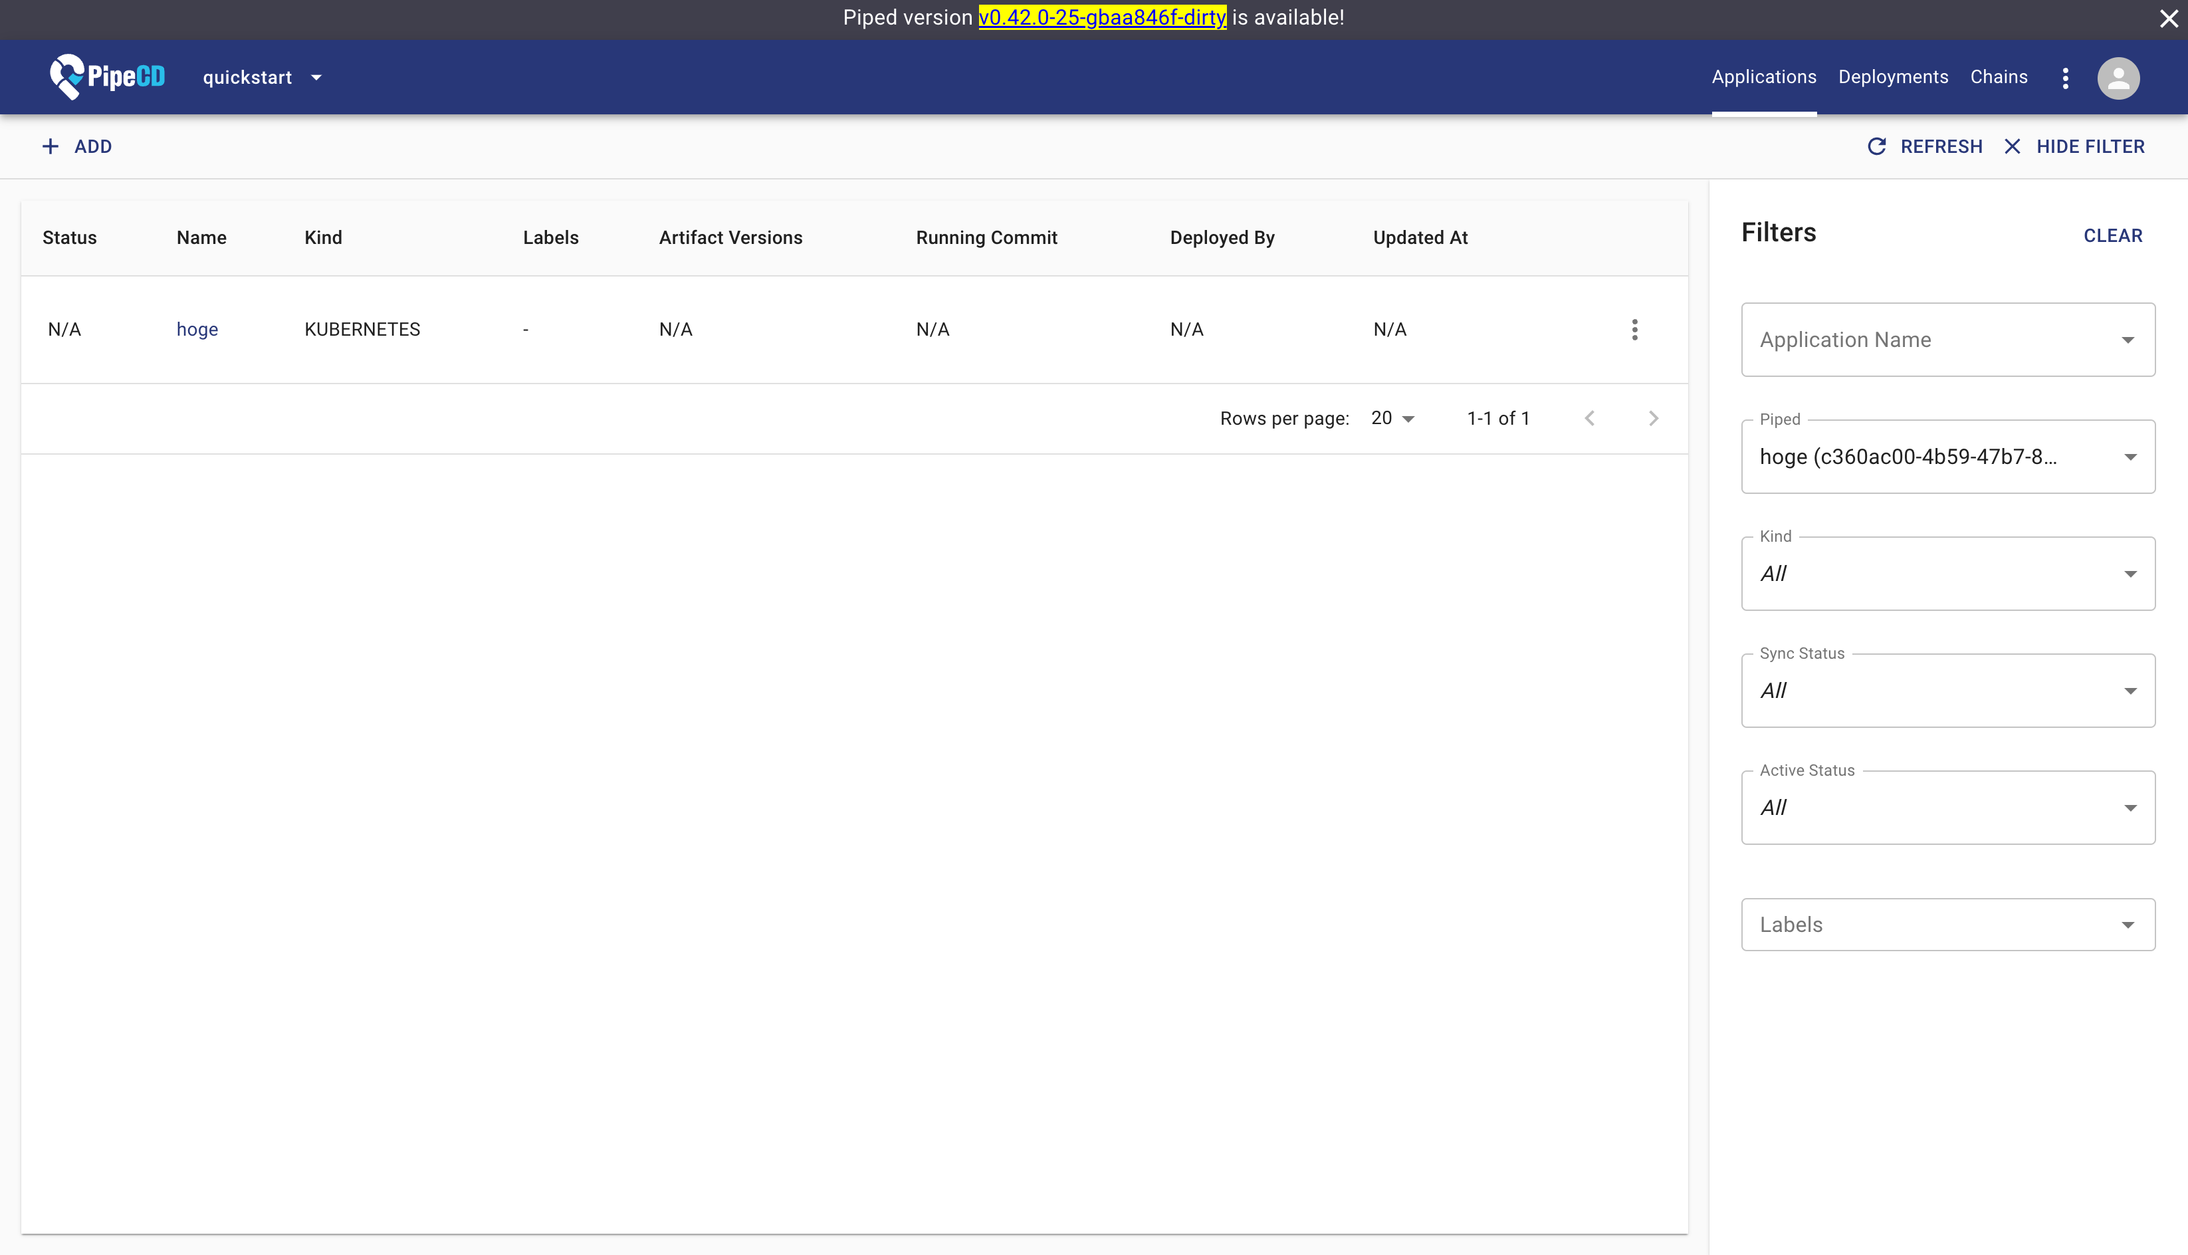
Task: Click the Labels column header
Action: click(551, 238)
